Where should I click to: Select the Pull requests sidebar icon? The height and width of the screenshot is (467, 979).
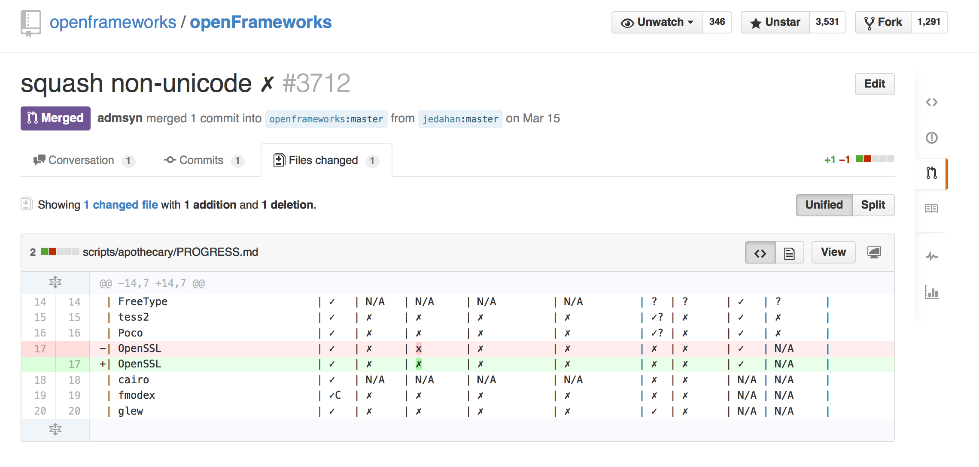point(931,173)
